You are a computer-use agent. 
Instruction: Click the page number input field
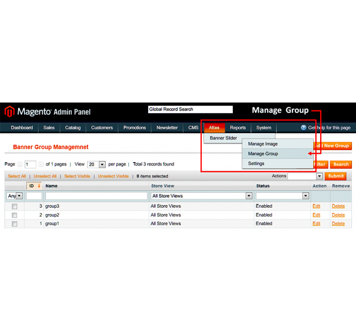pyautogui.click(x=30, y=165)
